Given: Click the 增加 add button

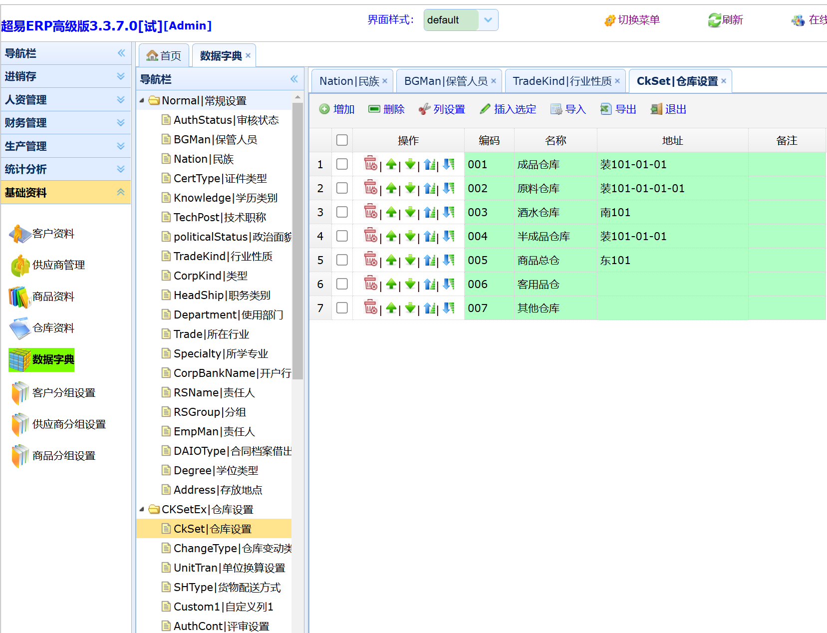Looking at the screenshot, I should 337,109.
